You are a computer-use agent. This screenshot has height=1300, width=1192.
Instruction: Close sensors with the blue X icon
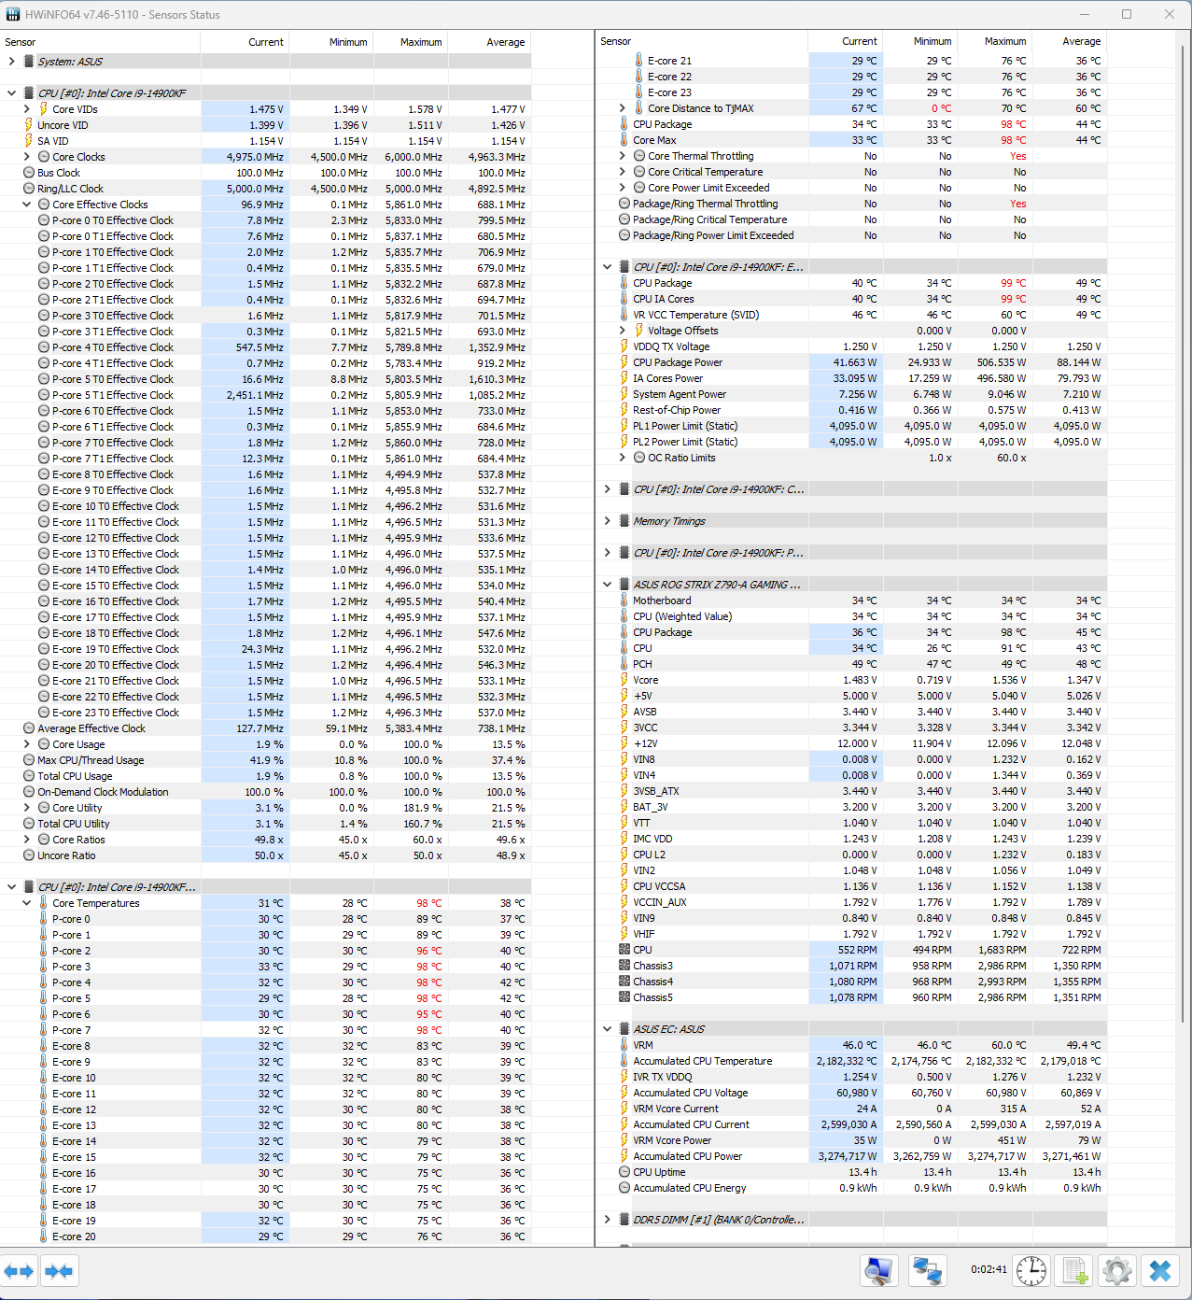click(x=1160, y=1271)
